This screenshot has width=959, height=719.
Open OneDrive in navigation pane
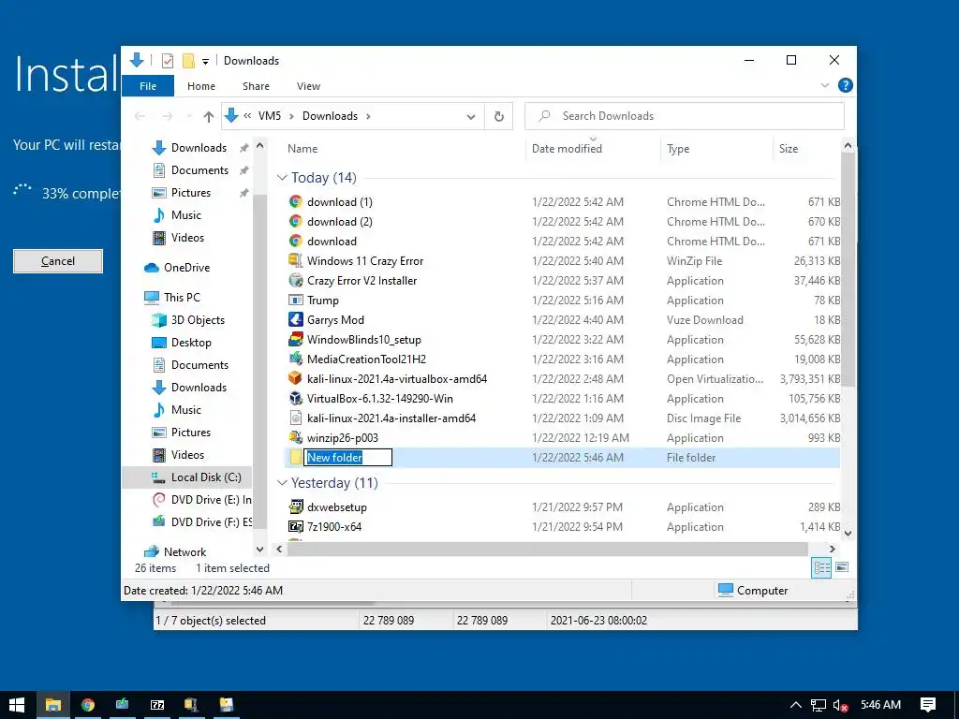(186, 267)
